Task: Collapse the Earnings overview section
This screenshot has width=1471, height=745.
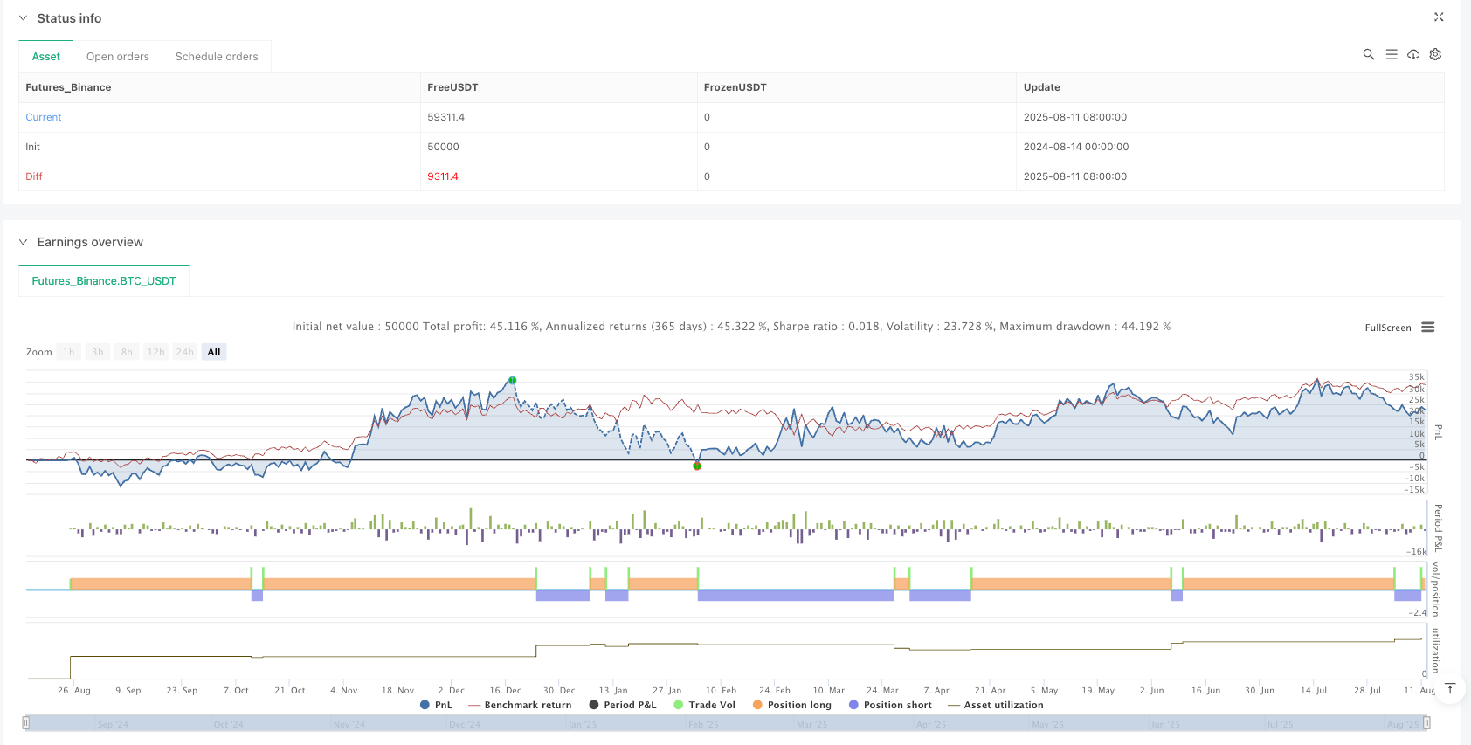Action: click(24, 242)
